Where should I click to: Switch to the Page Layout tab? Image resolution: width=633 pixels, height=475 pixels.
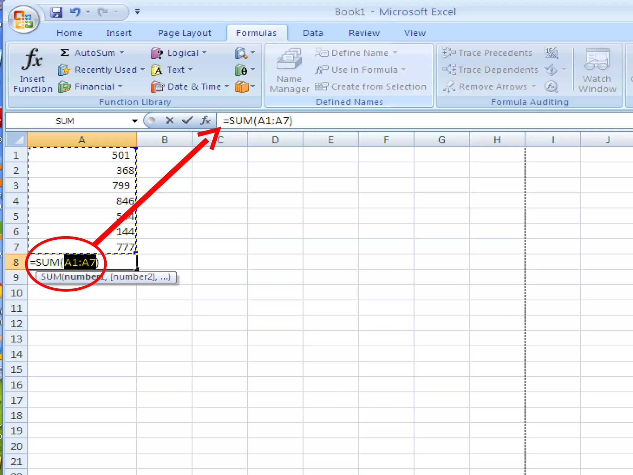[x=185, y=33]
